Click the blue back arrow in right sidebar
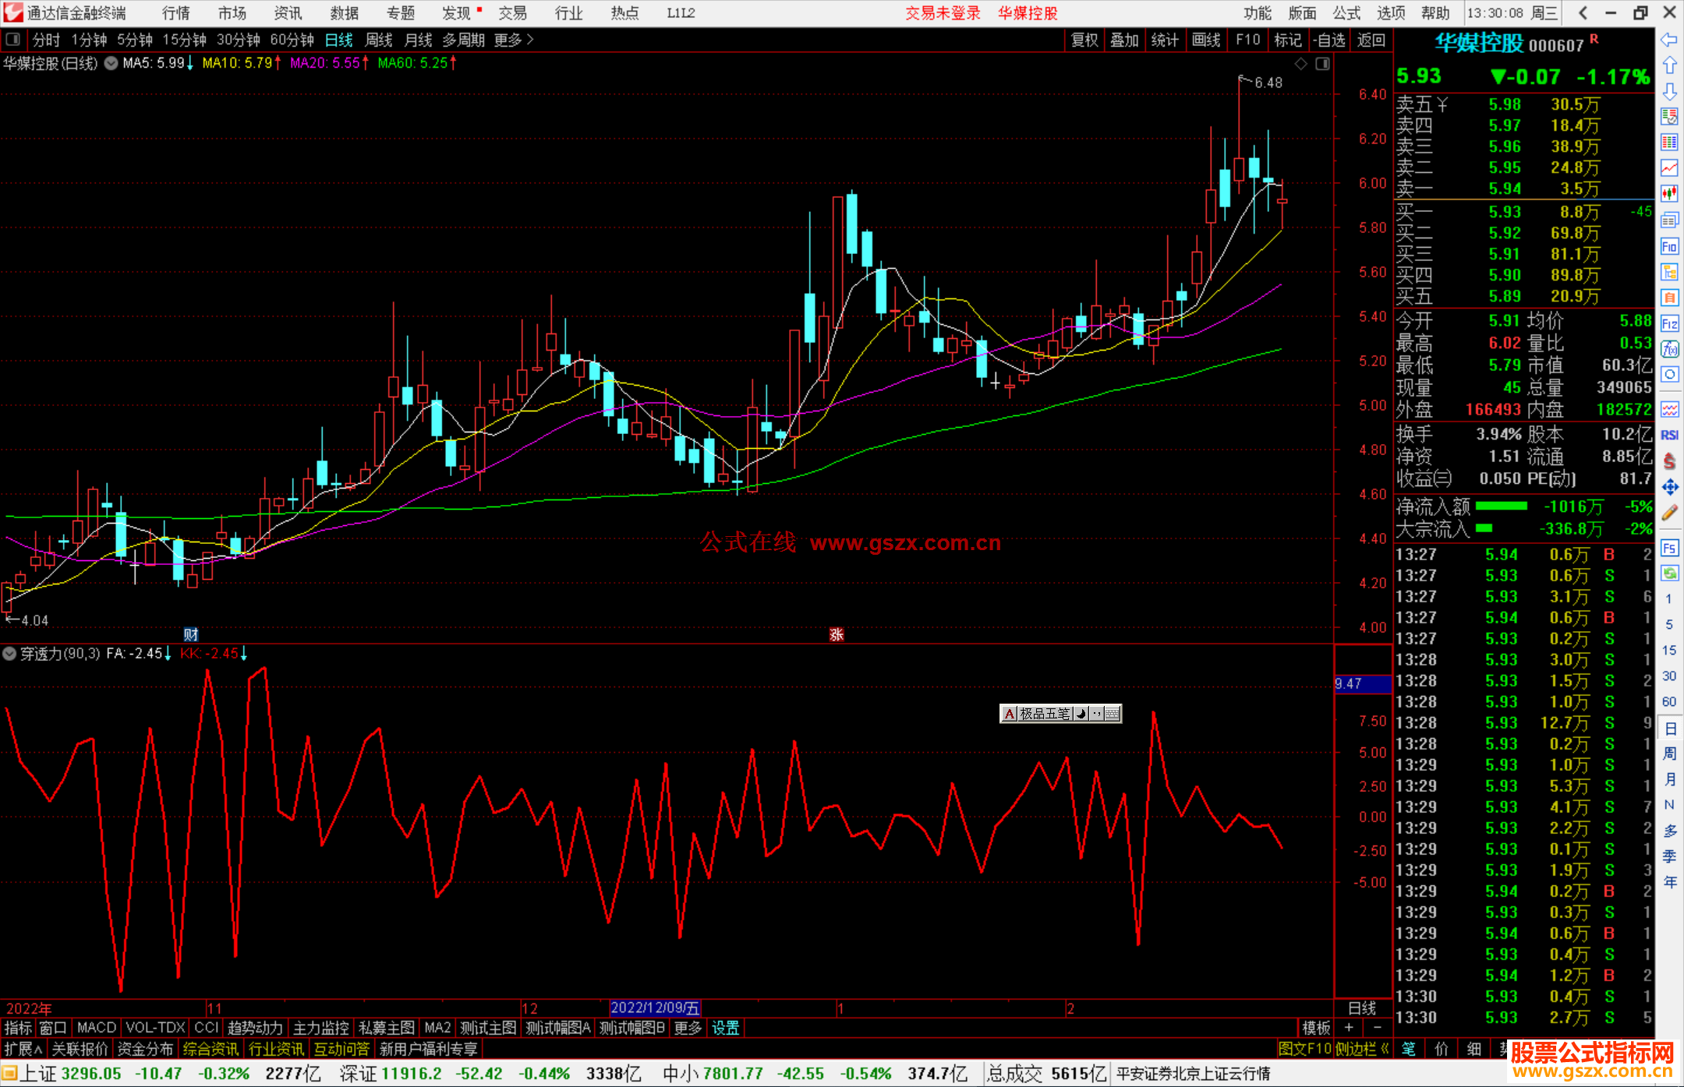 click(1669, 40)
